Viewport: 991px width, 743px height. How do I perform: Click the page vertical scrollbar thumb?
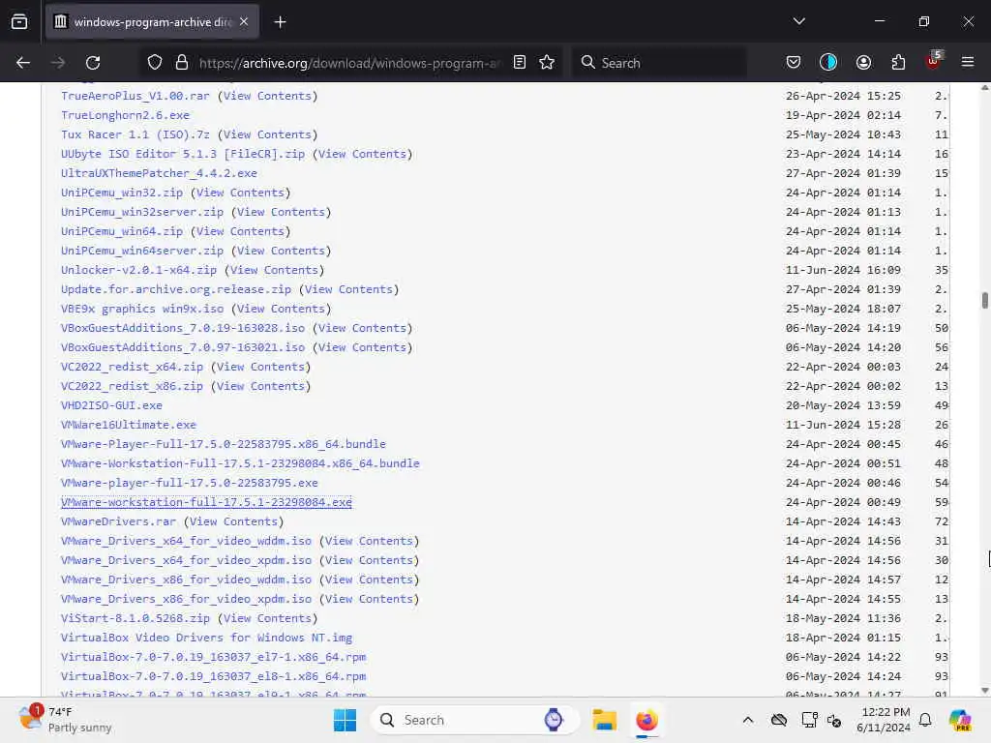point(984,300)
